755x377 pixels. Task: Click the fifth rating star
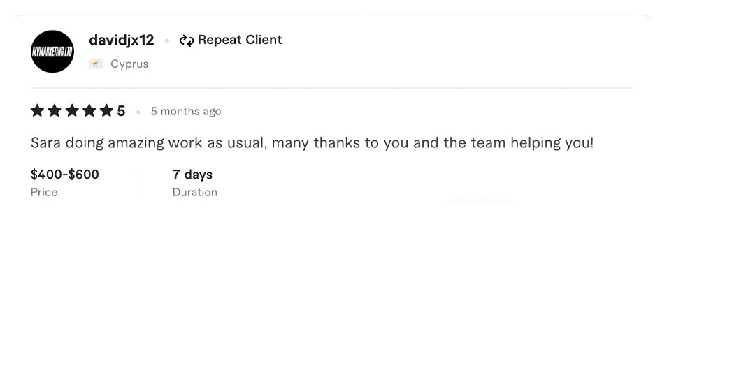106,110
